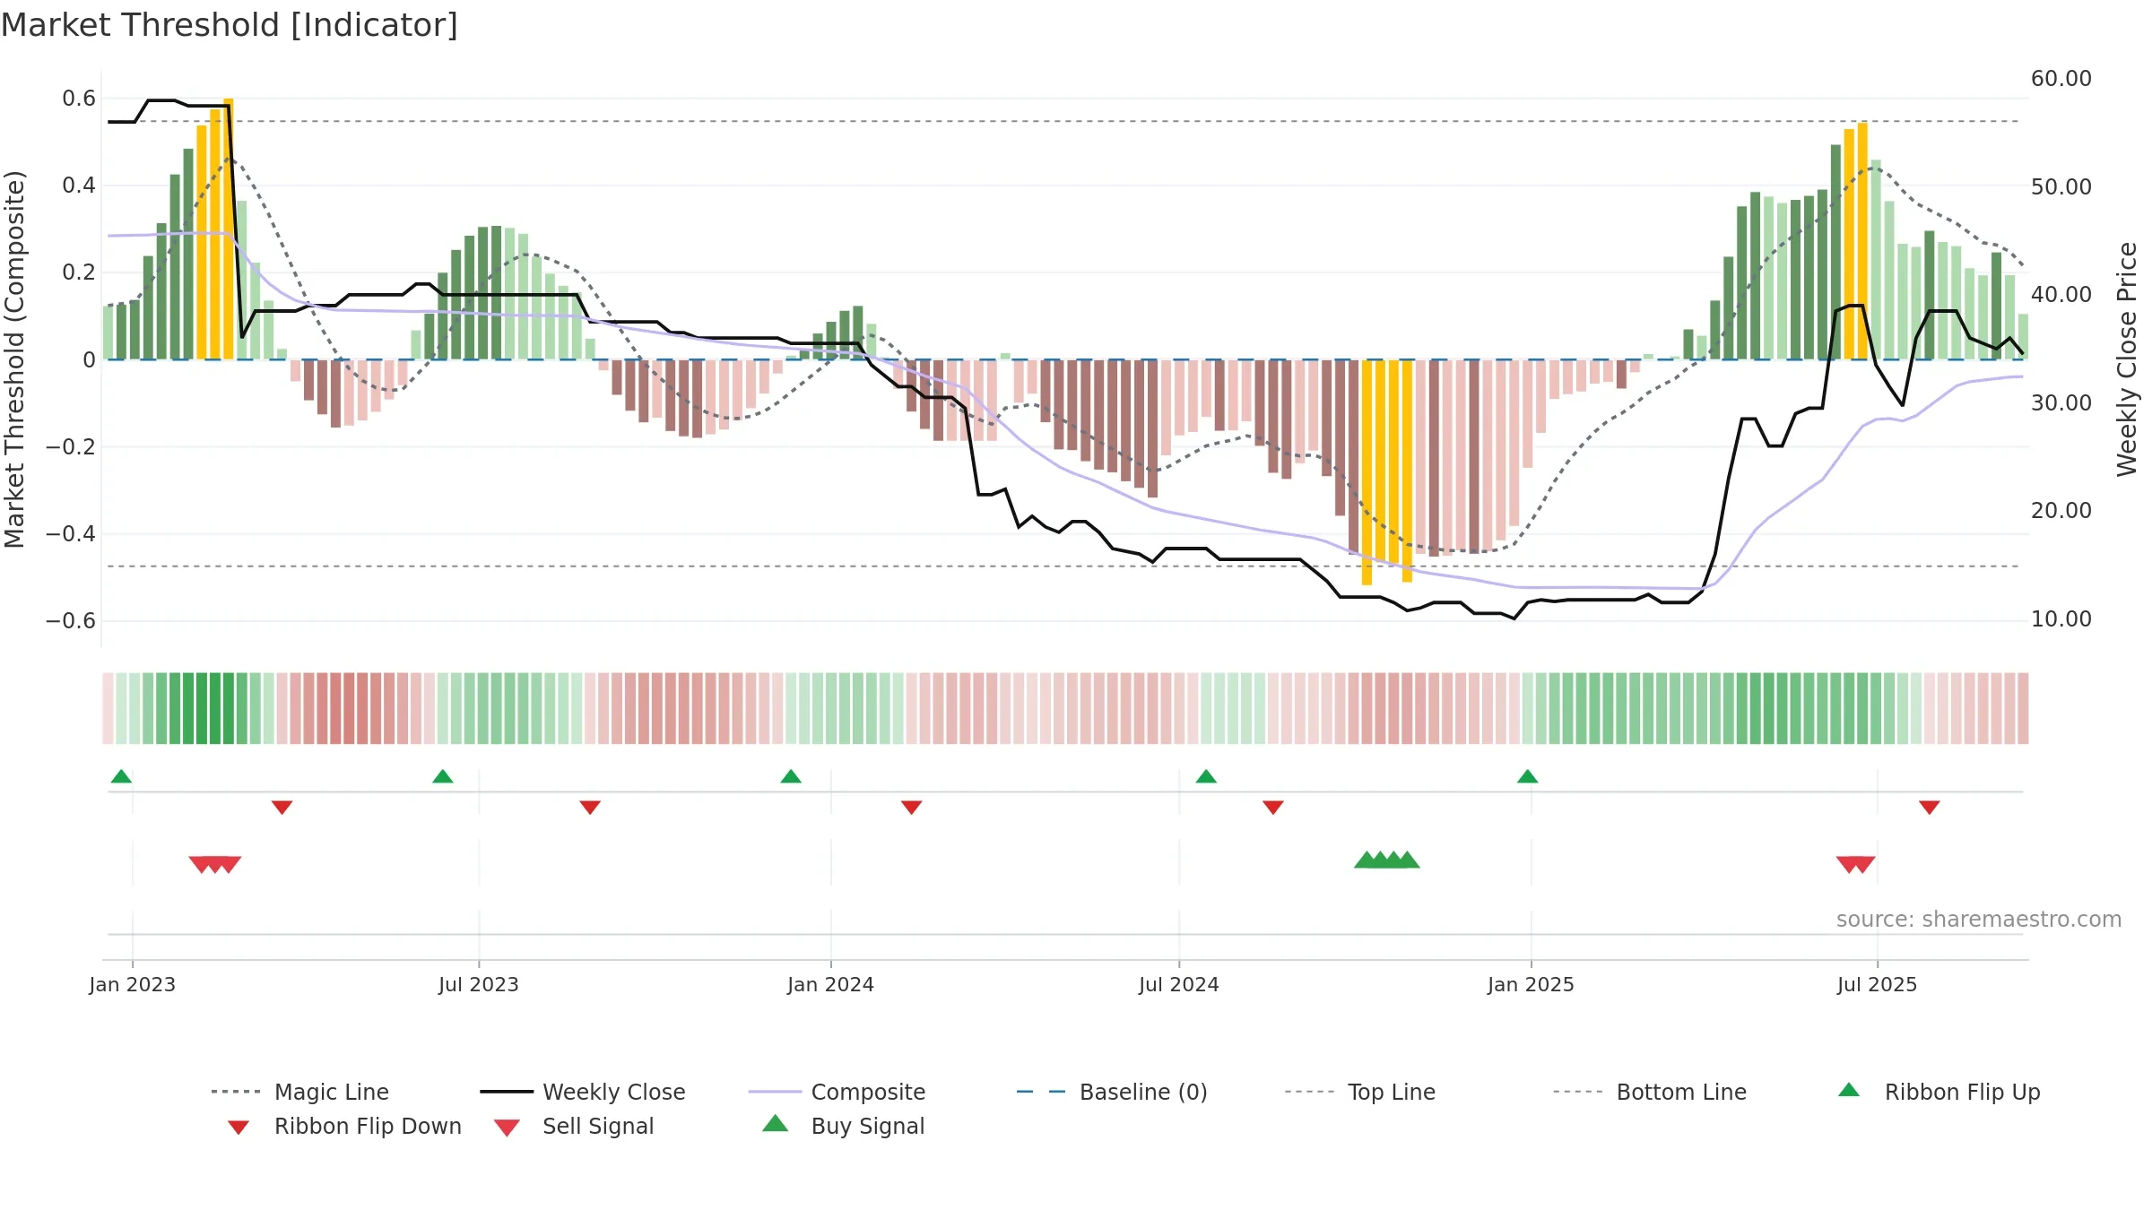Click the 0.2 left axis tick label
This screenshot has width=2152, height=1210.
pyautogui.click(x=79, y=272)
